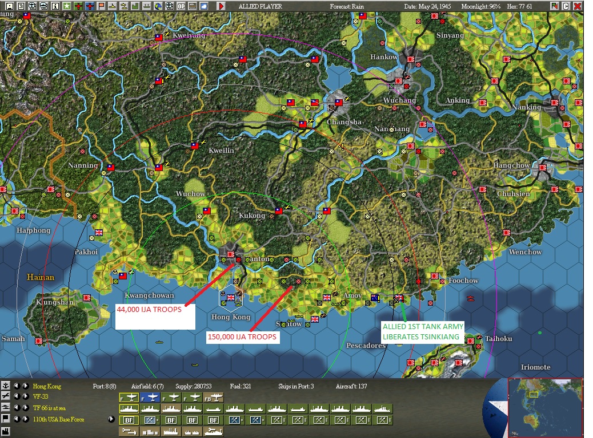Show previous task force before TF 66
The height and width of the screenshot is (438, 593).
(17, 408)
